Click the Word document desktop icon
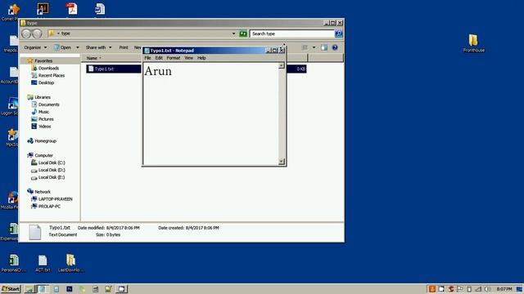Viewport: 524px width, 294px height. click(100, 9)
